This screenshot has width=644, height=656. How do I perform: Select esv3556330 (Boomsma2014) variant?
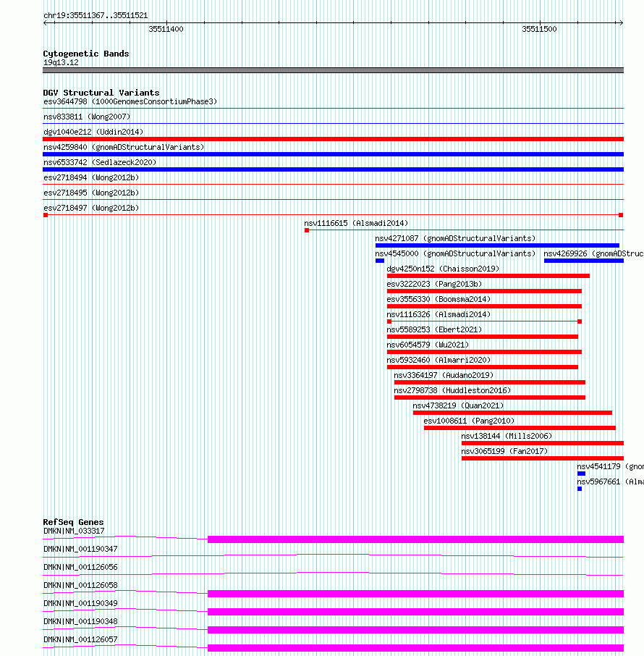pos(438,299)
